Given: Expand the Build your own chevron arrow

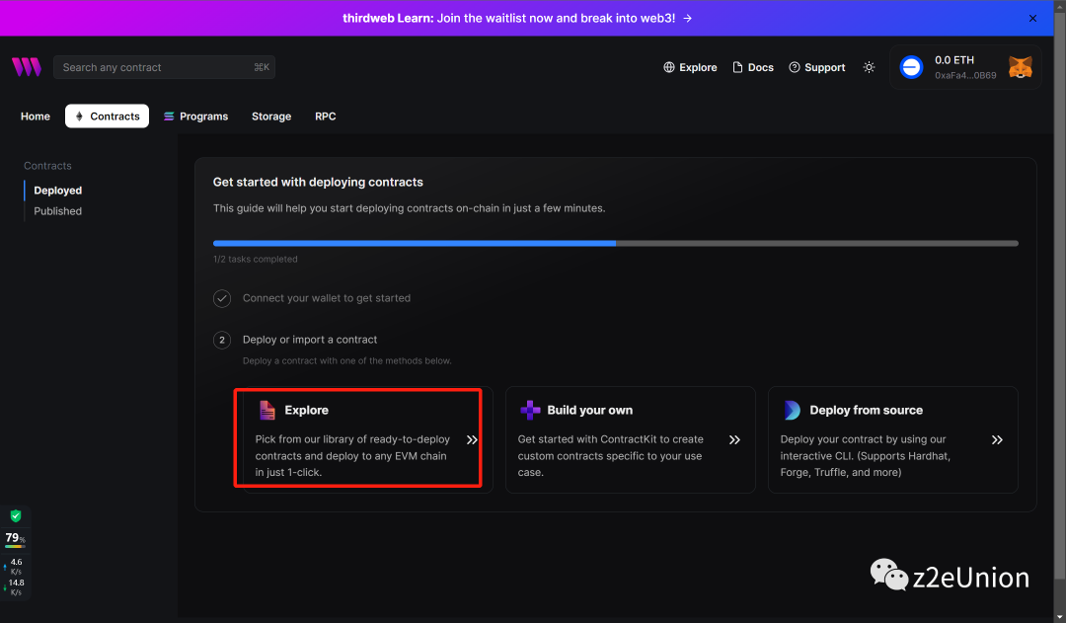Looking at the screenshot, I should [734, 440].
